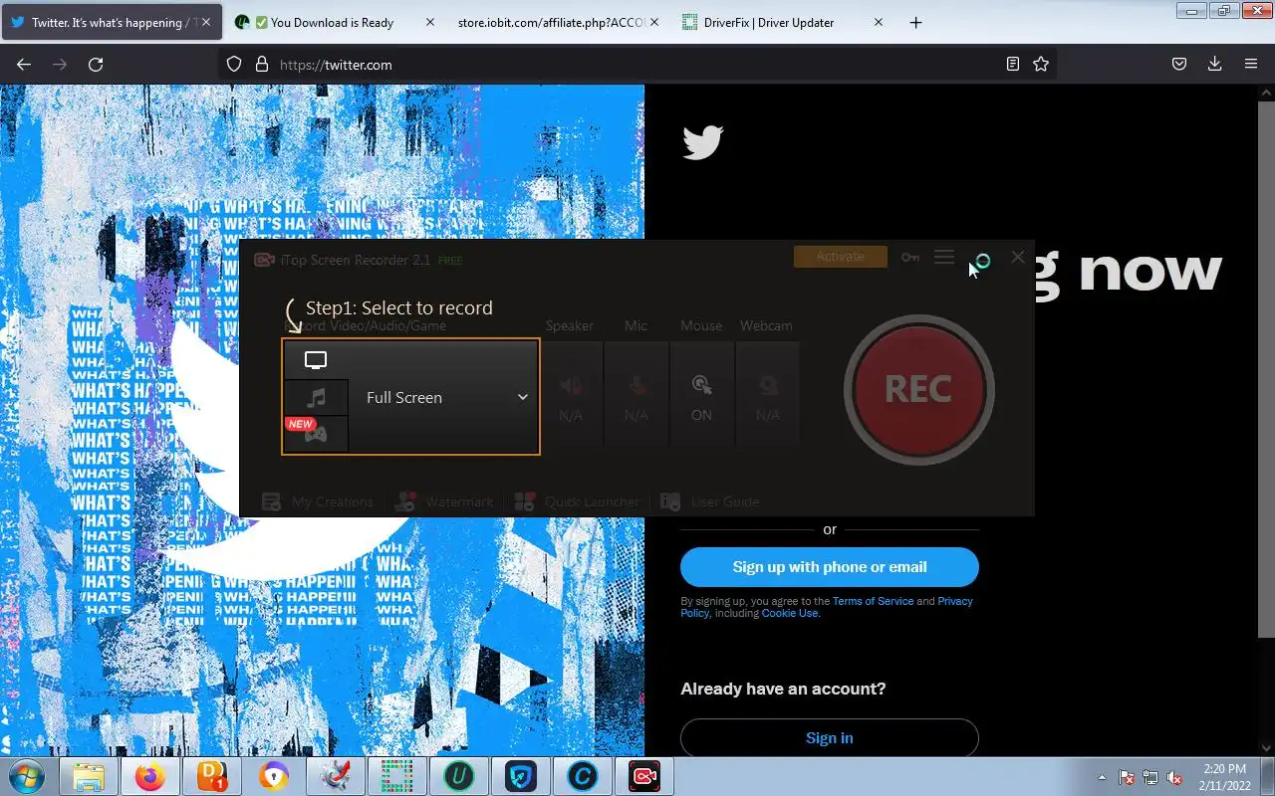Open Windows Explorer from taskbar

[89, 776]
